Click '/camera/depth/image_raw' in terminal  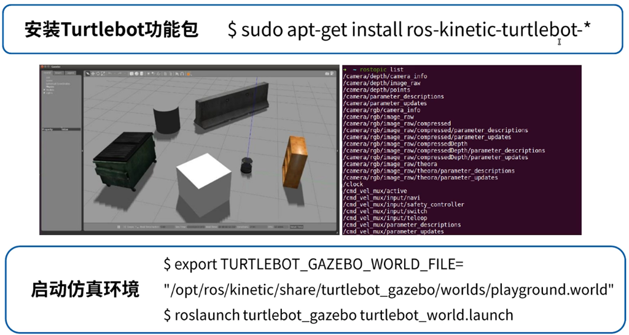click(381, 83)
